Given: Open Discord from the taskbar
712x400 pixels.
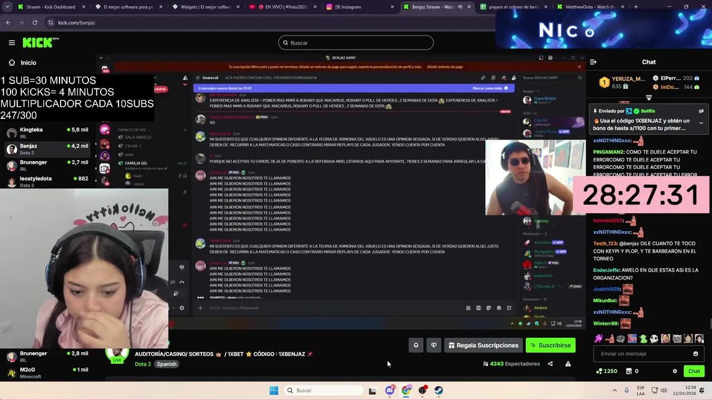Looking at the screenshot, I should (x=389, y=391).
